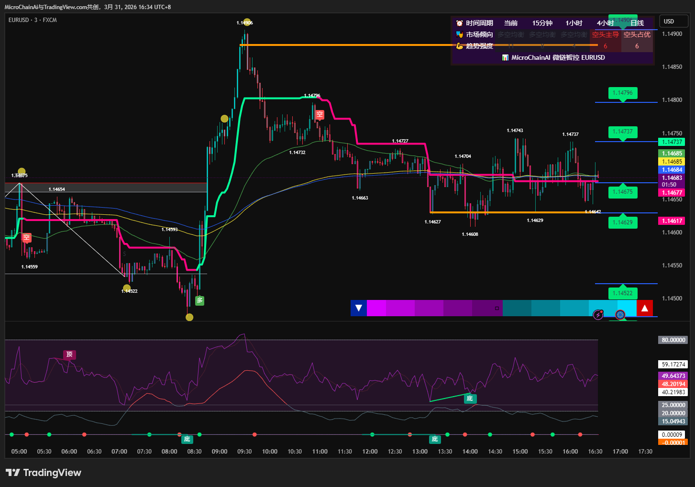Open the EU flag economic event marker
The height and width of the screenshot is (487, 695).
tap(620, 314)
